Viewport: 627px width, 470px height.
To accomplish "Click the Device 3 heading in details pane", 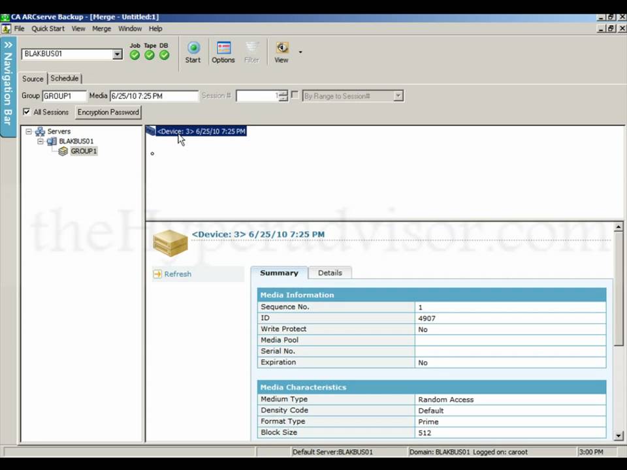I will click(259, 234).
